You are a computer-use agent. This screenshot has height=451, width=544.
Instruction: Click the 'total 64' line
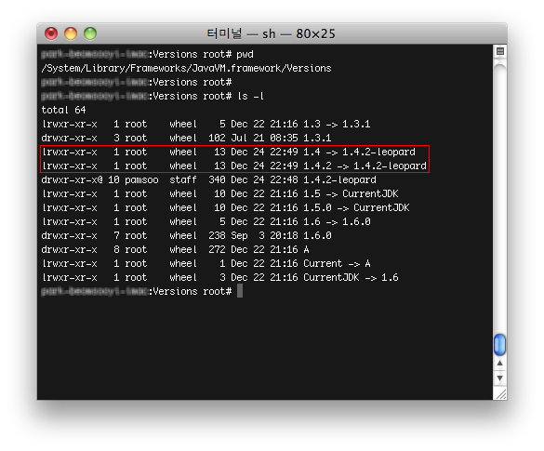[x=63, y=110]
